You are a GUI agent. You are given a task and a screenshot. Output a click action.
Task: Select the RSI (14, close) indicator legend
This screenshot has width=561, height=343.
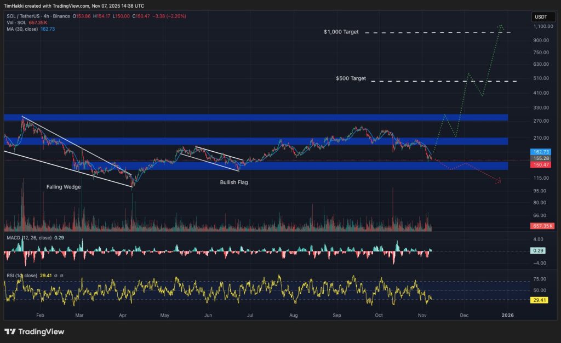[21, 275]
